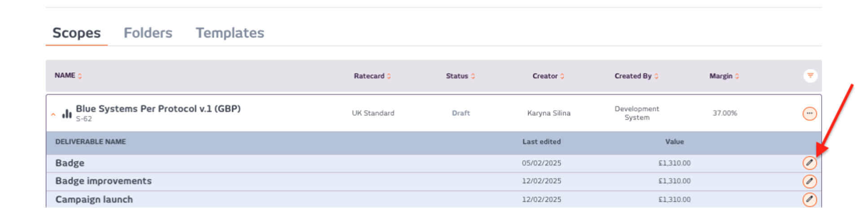Sort scopes by Margin
This screenshot has width=862, height=208.
(x=724, y=76)
